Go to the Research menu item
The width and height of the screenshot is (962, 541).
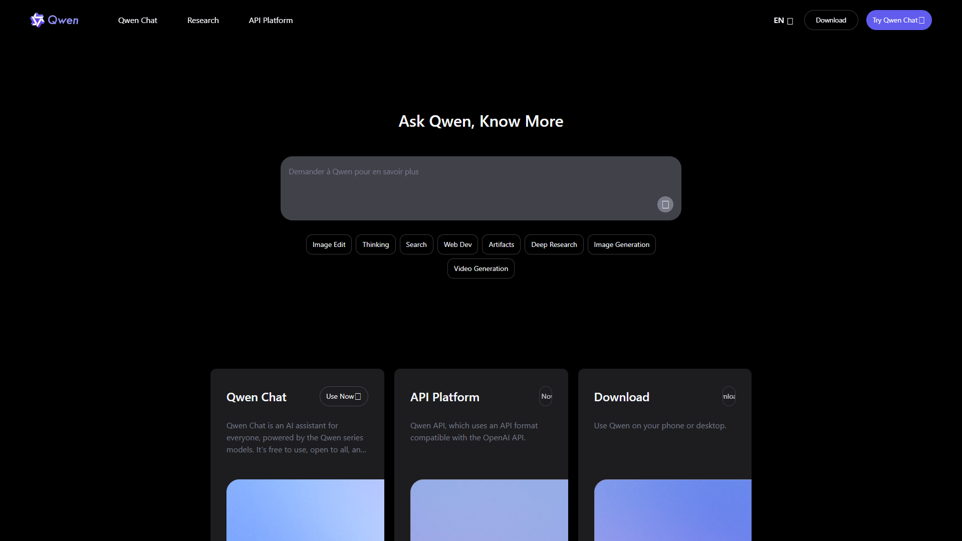coord(203,21)
